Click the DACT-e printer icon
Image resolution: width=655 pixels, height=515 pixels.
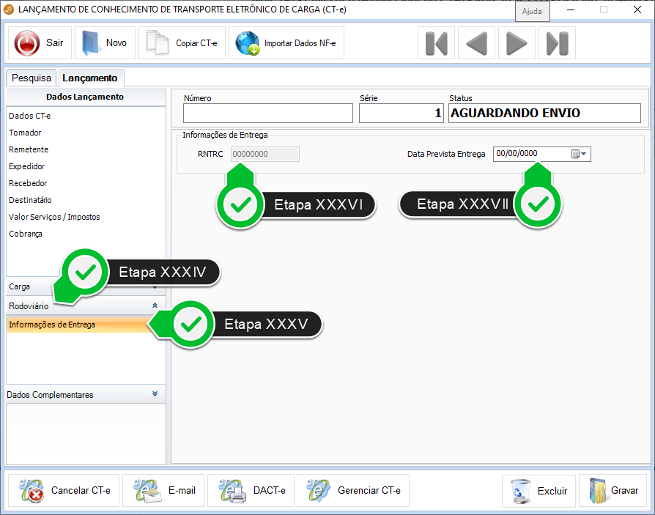[x=232, y=491]
